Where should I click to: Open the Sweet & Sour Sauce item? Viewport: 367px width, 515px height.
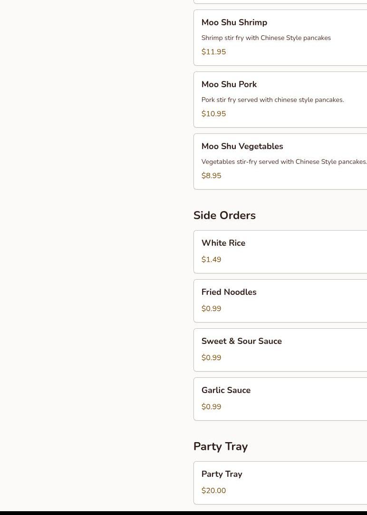tap(241, 341)
